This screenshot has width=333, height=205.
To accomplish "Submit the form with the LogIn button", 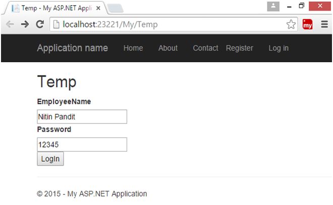I will coord(50,159).
